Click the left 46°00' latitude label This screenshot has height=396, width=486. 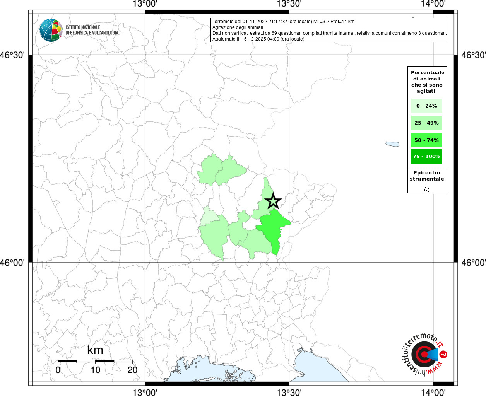13,263
